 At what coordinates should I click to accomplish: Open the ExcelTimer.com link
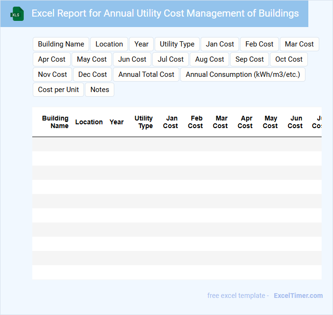[x=298, y=296]
